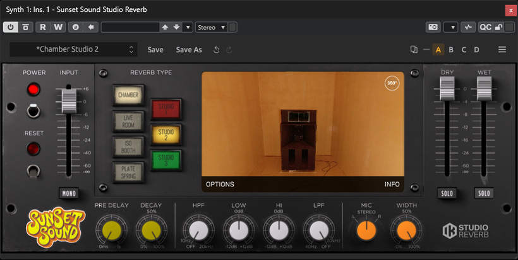The width and height of the screenshot is (518, 260).
Task: Select snapshot C
Action: [x=464, y=50]
